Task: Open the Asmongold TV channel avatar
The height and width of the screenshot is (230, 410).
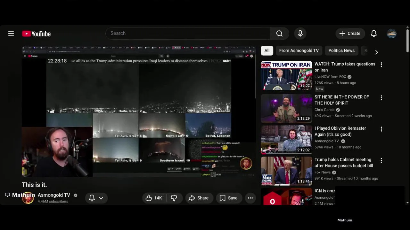Action: (x=28, y=198)
